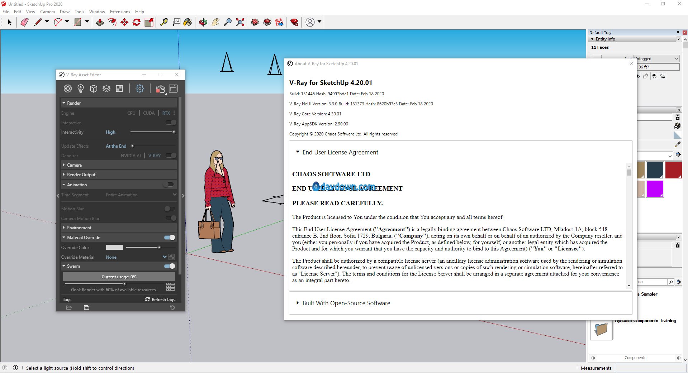Viewport: 688px width, 373px height.
Task: Enable the Animation toggle
Action: click(169, 185)
